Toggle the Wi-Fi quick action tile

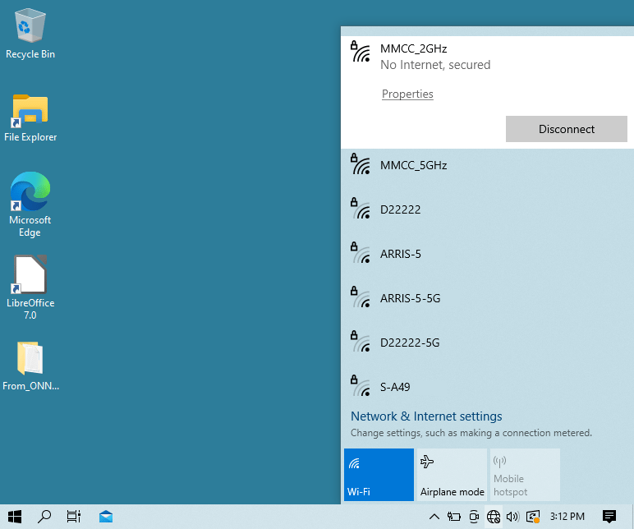click(x=379, y=474)
